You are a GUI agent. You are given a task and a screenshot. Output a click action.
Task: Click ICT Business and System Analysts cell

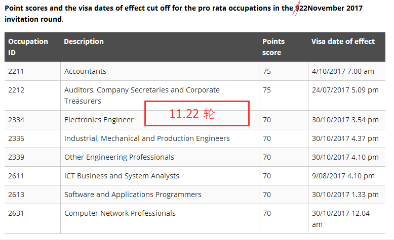[122, 176]
